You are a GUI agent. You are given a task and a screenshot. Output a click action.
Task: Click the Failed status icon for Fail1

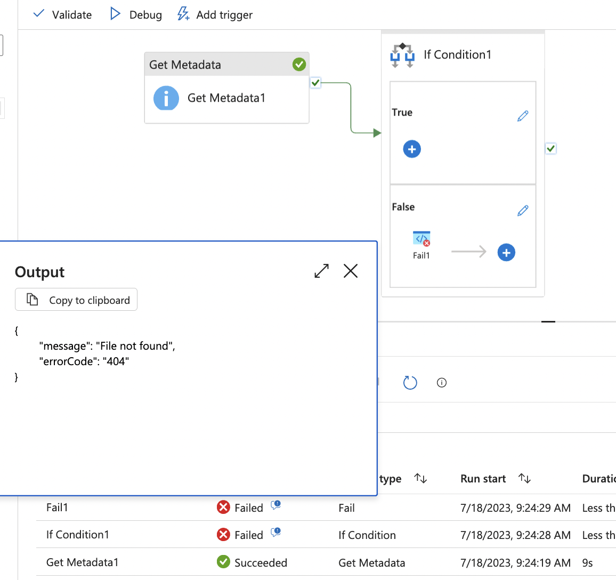click(x=223, y=507)
